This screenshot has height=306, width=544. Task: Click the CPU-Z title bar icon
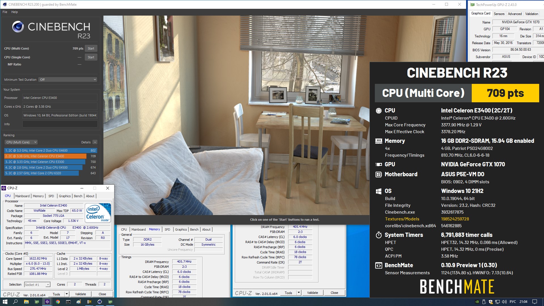4,188
